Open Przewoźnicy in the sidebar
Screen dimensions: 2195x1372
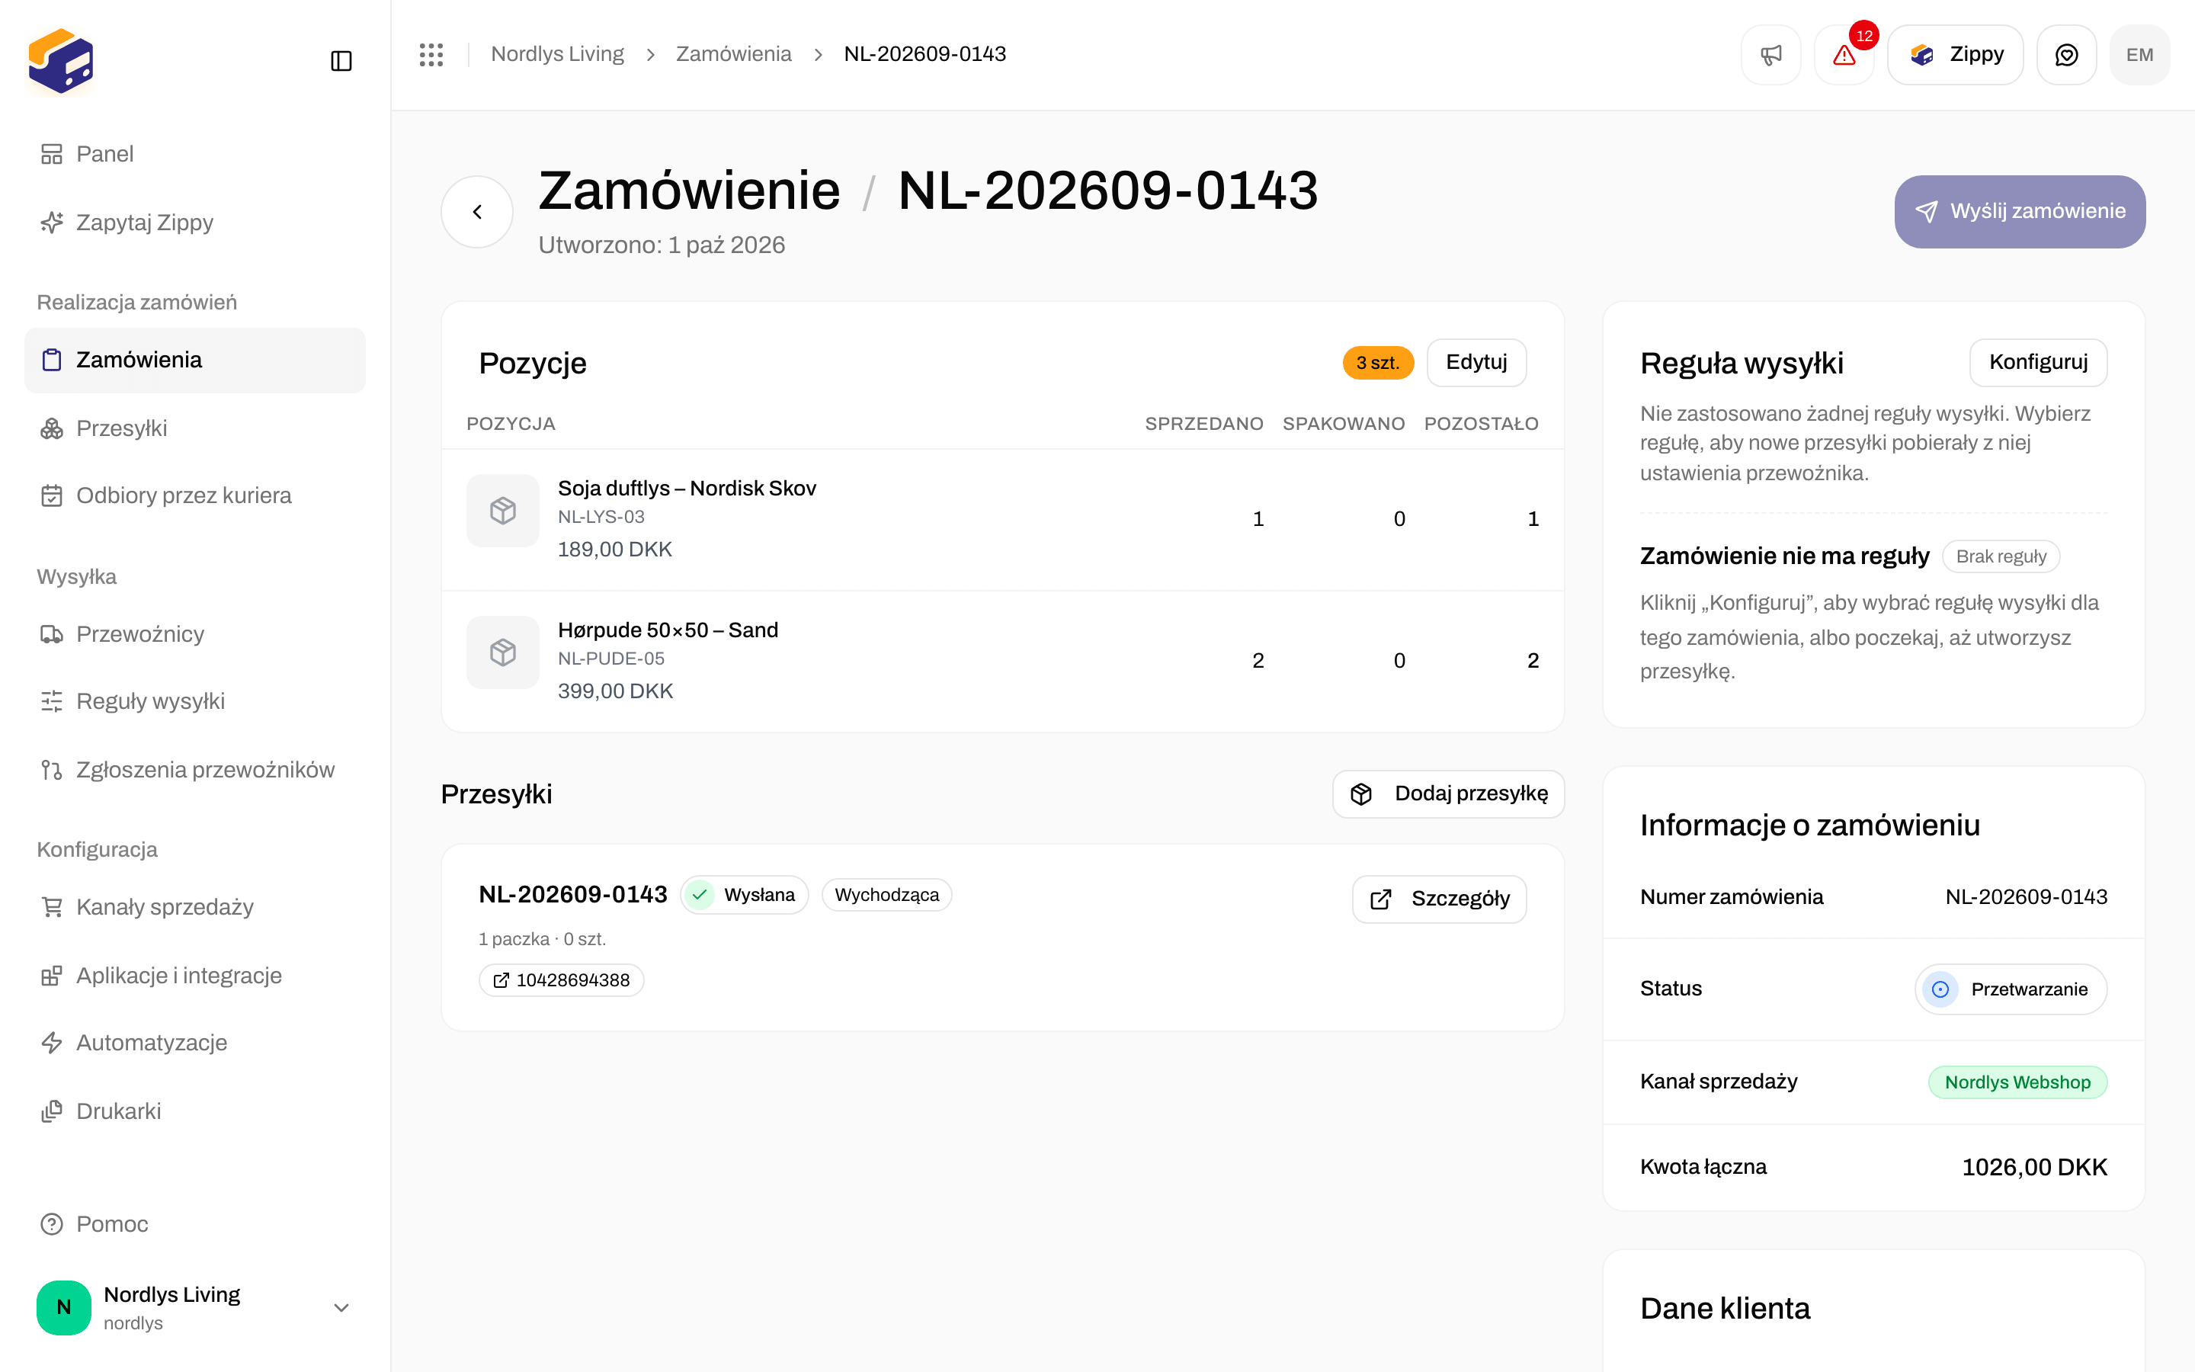pos(195,633)
